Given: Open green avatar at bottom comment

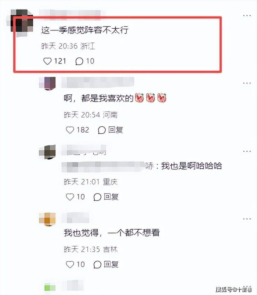Looking at the screenshot, I should point(50,287).
